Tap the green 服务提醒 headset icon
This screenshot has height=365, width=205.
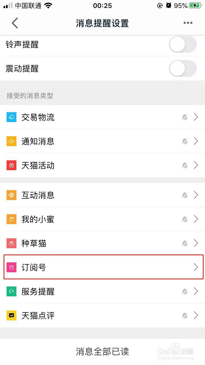[x=11, y=291]
